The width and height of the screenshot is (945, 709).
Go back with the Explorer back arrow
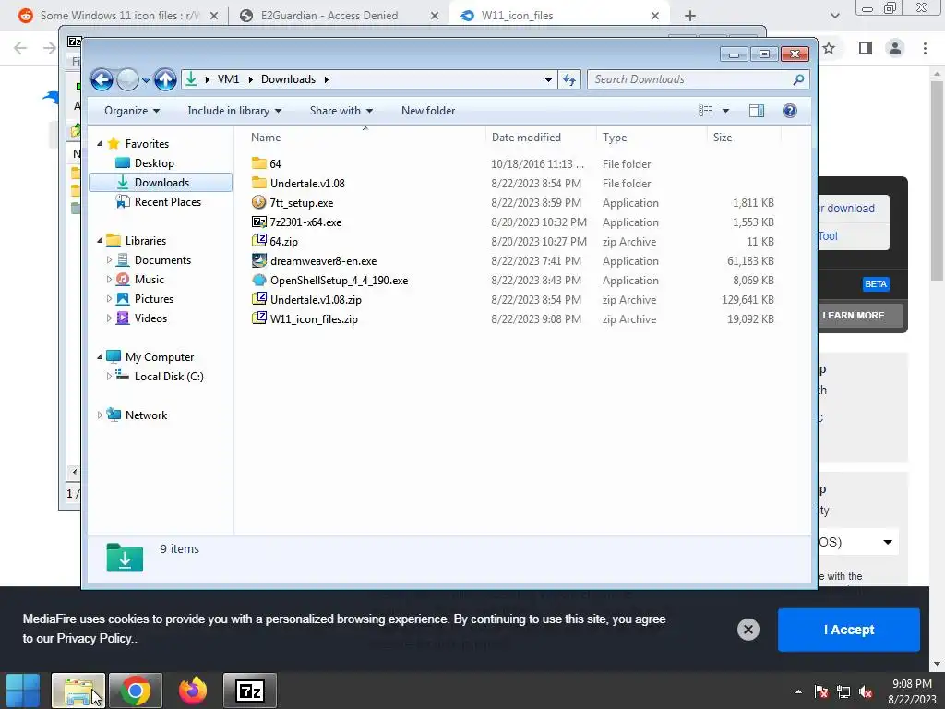102,79
